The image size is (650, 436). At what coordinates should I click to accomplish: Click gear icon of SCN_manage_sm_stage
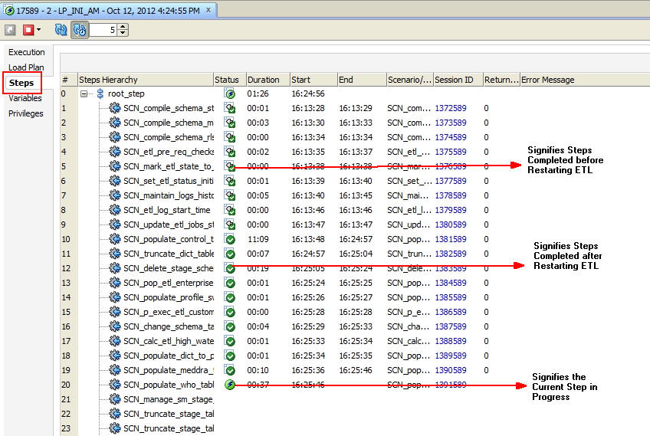(114, 399)
